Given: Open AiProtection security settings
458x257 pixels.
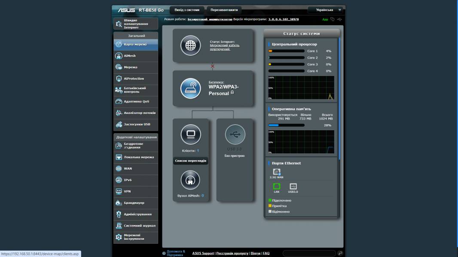Looking at the screenshot, I should click(x=135, y=79).
